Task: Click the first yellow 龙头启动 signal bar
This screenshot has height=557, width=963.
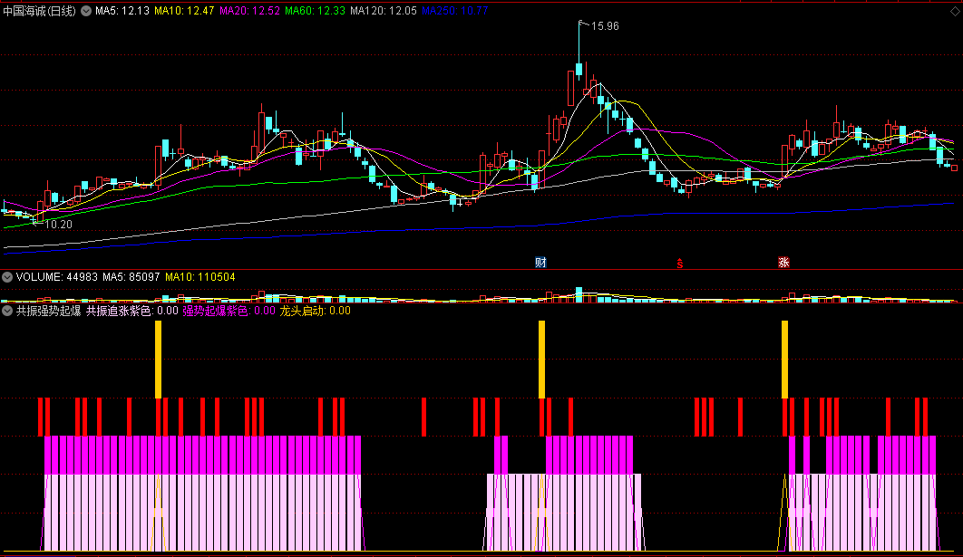Action: pyautogui.click(x=159, y=360)
